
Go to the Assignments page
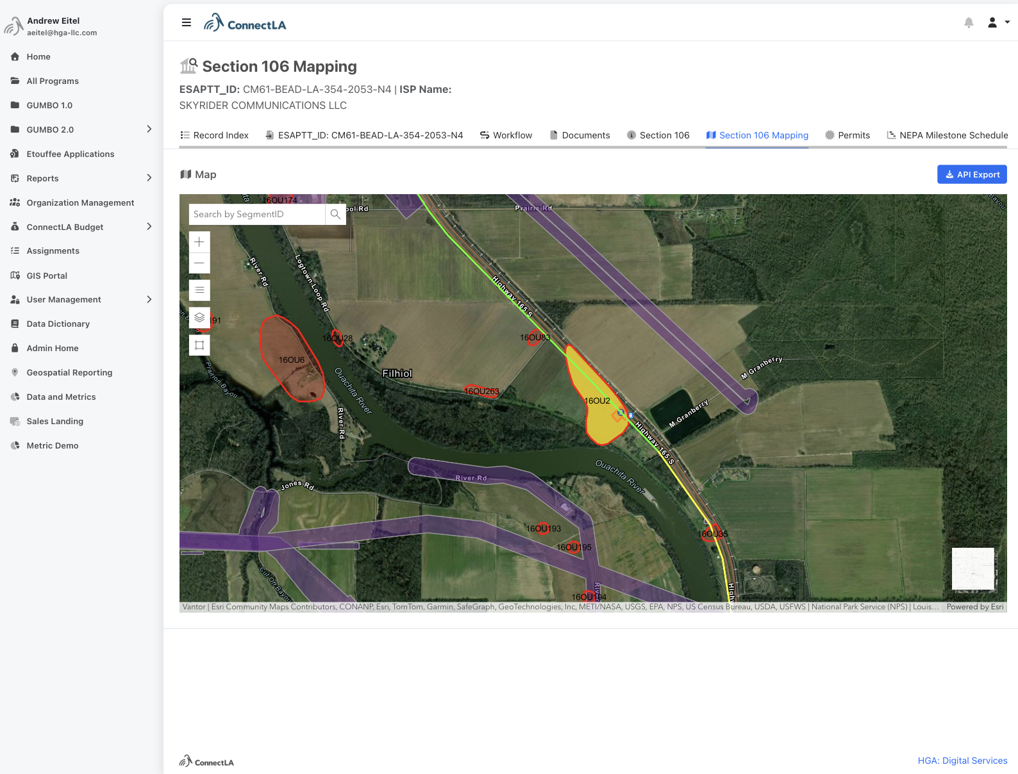click(x=53, y=251)
